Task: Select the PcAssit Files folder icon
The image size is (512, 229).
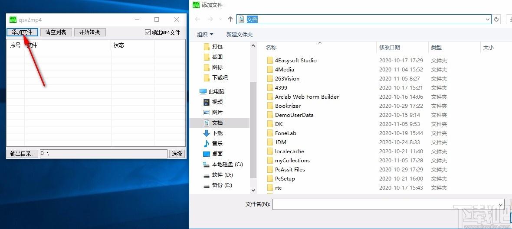Action: (x=270, y=170)
